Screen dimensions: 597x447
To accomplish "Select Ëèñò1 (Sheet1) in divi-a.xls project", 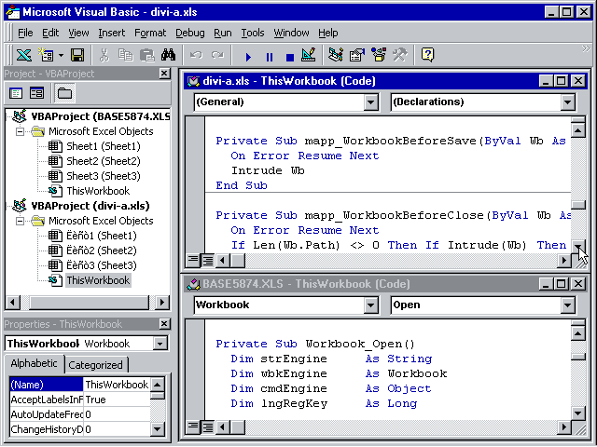I will (102, 236).
